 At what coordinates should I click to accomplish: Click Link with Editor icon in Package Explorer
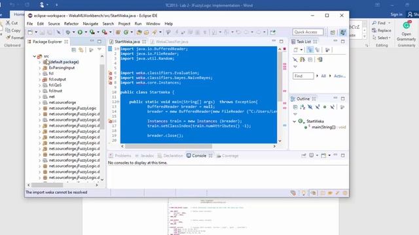[x=81, y=50]
